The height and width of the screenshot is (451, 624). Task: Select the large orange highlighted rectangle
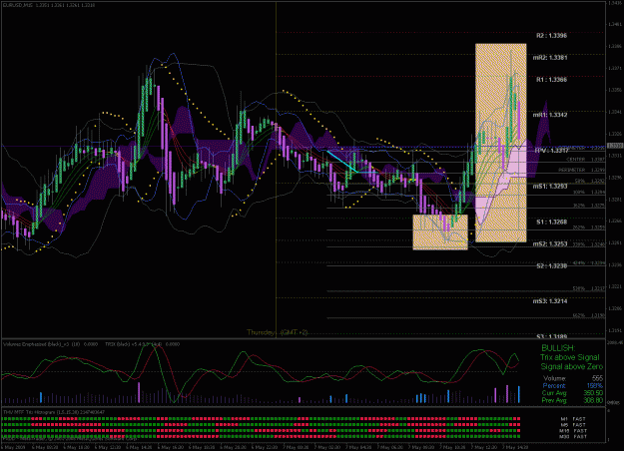pyautogui.click(x=500, y=143)
